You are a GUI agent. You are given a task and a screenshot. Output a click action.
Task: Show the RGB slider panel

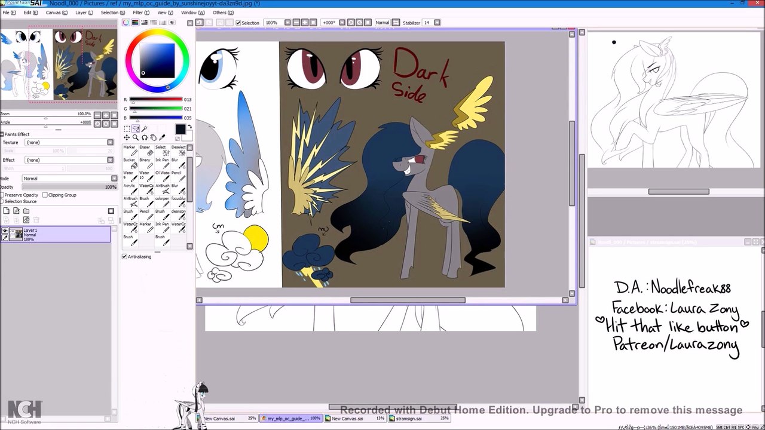coord(135,23)
